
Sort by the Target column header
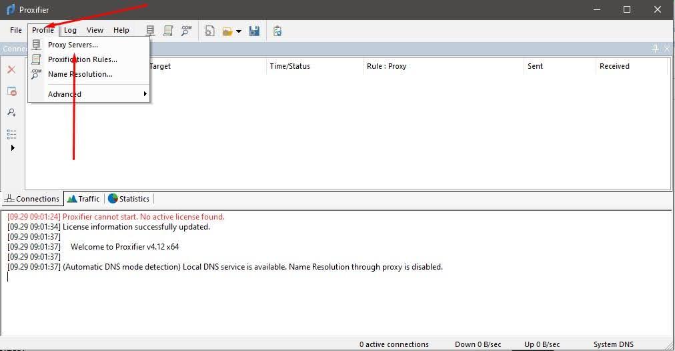[x=207, y=66]
